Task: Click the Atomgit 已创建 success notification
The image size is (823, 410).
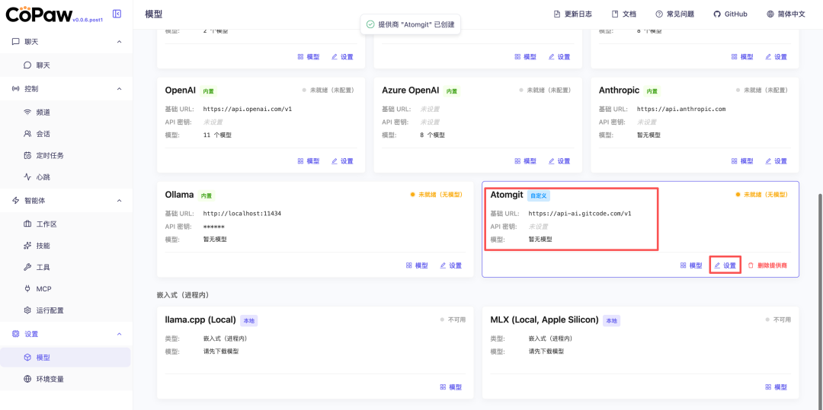Action: click(411, 24)
